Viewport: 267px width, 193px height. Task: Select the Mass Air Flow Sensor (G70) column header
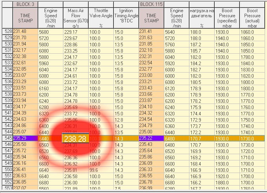(x=76, y=18)
